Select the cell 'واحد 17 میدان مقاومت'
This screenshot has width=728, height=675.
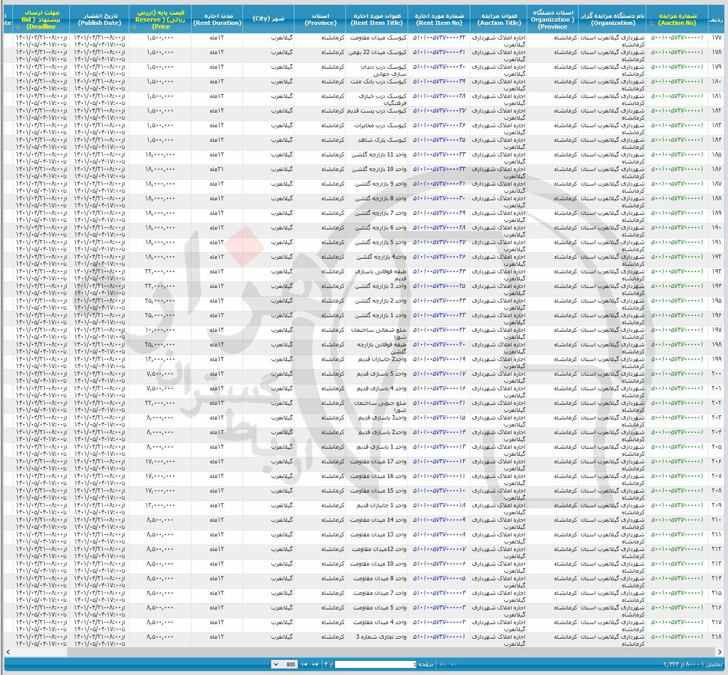[x=377, y=465]
